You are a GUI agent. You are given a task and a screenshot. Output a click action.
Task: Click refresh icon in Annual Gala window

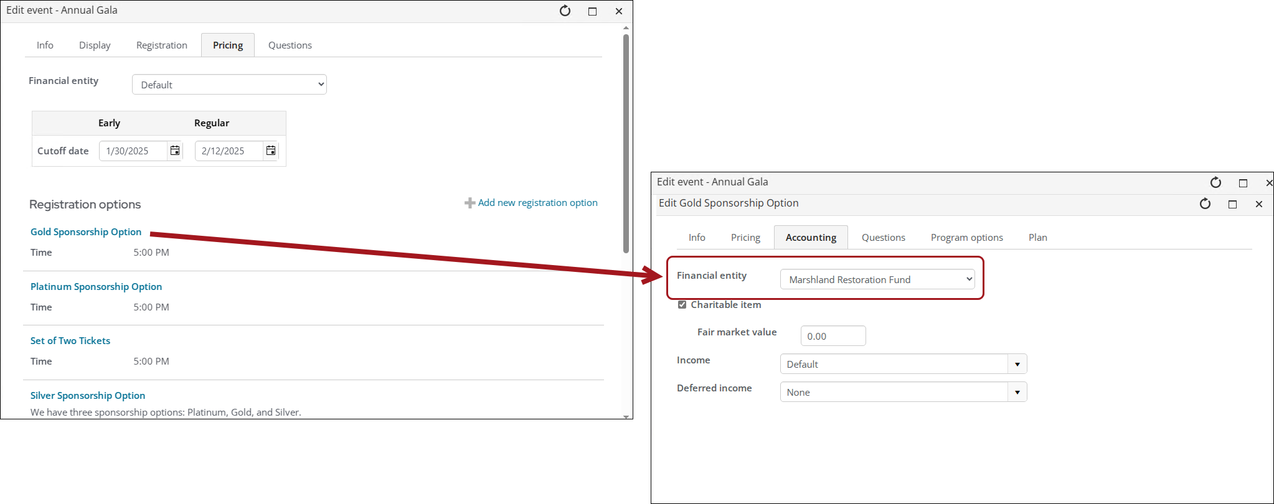pyautogui.click(x=565, y=11)
